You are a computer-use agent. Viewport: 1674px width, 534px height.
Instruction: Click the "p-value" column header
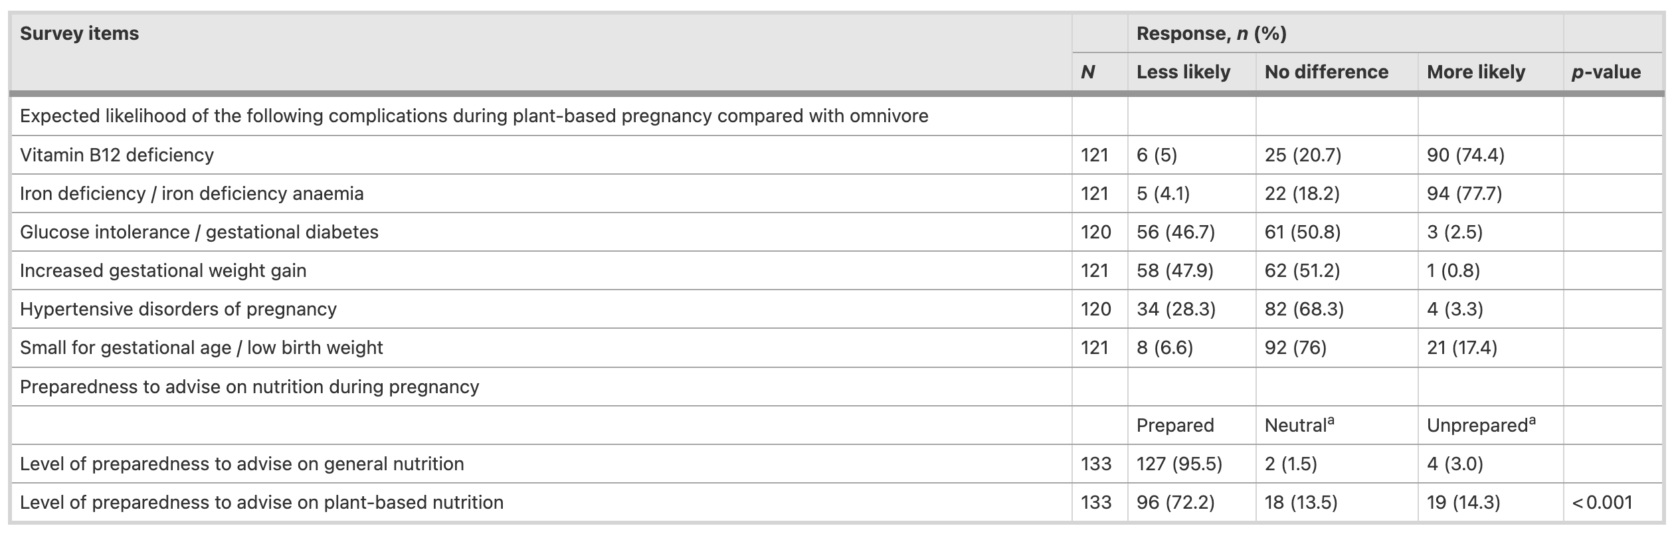[1606, 72]
